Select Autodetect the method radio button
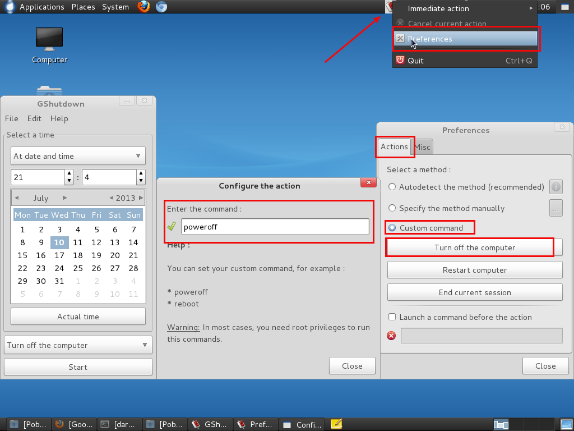The height and width of the screenshot is (431, 574). point(392,187)
